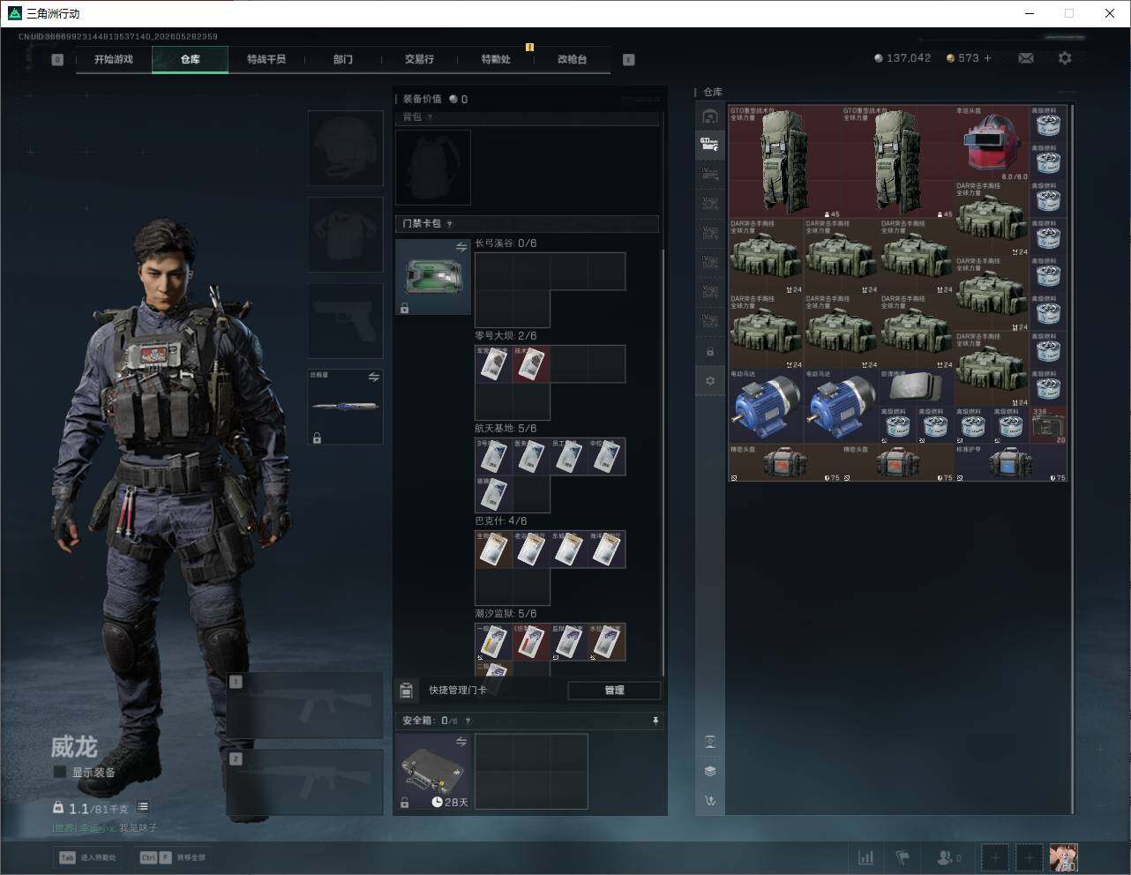Click the 转移全部 shortcut button

[173, 857]
